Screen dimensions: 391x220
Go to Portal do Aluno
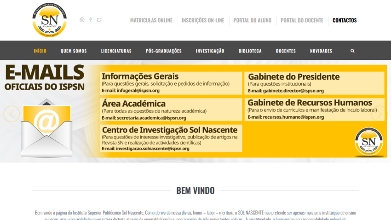(x=253, y=20)
